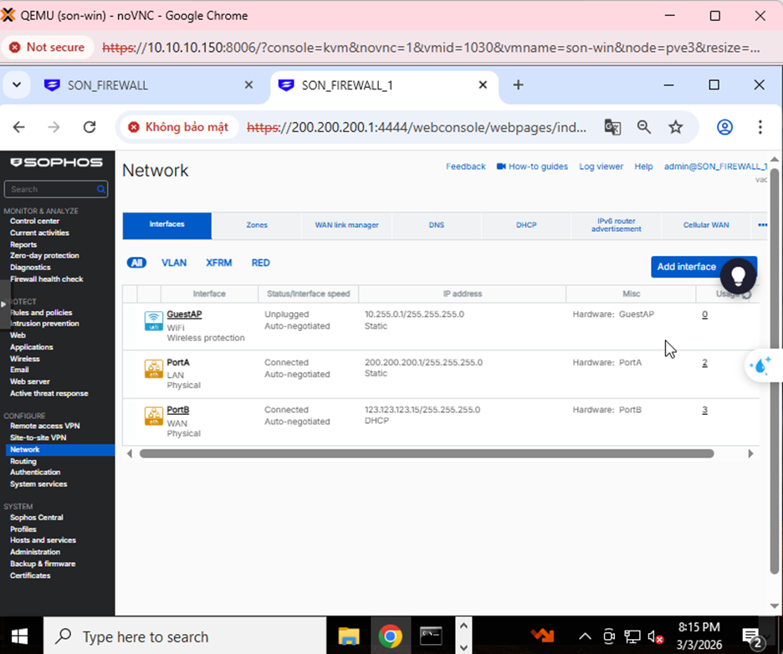Expand the collapsed sidebar arrow handle
Image resolution: width=783 pixels, height=654 pixels.
coord(4,304)
